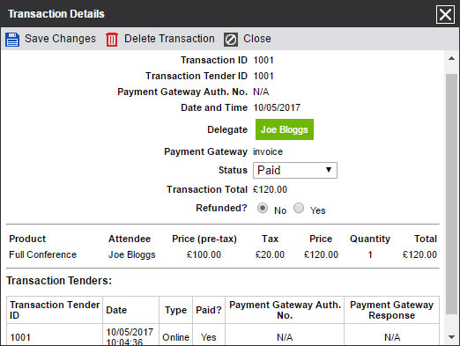Open the Status dropdown showing Paid

pos(295,170)
